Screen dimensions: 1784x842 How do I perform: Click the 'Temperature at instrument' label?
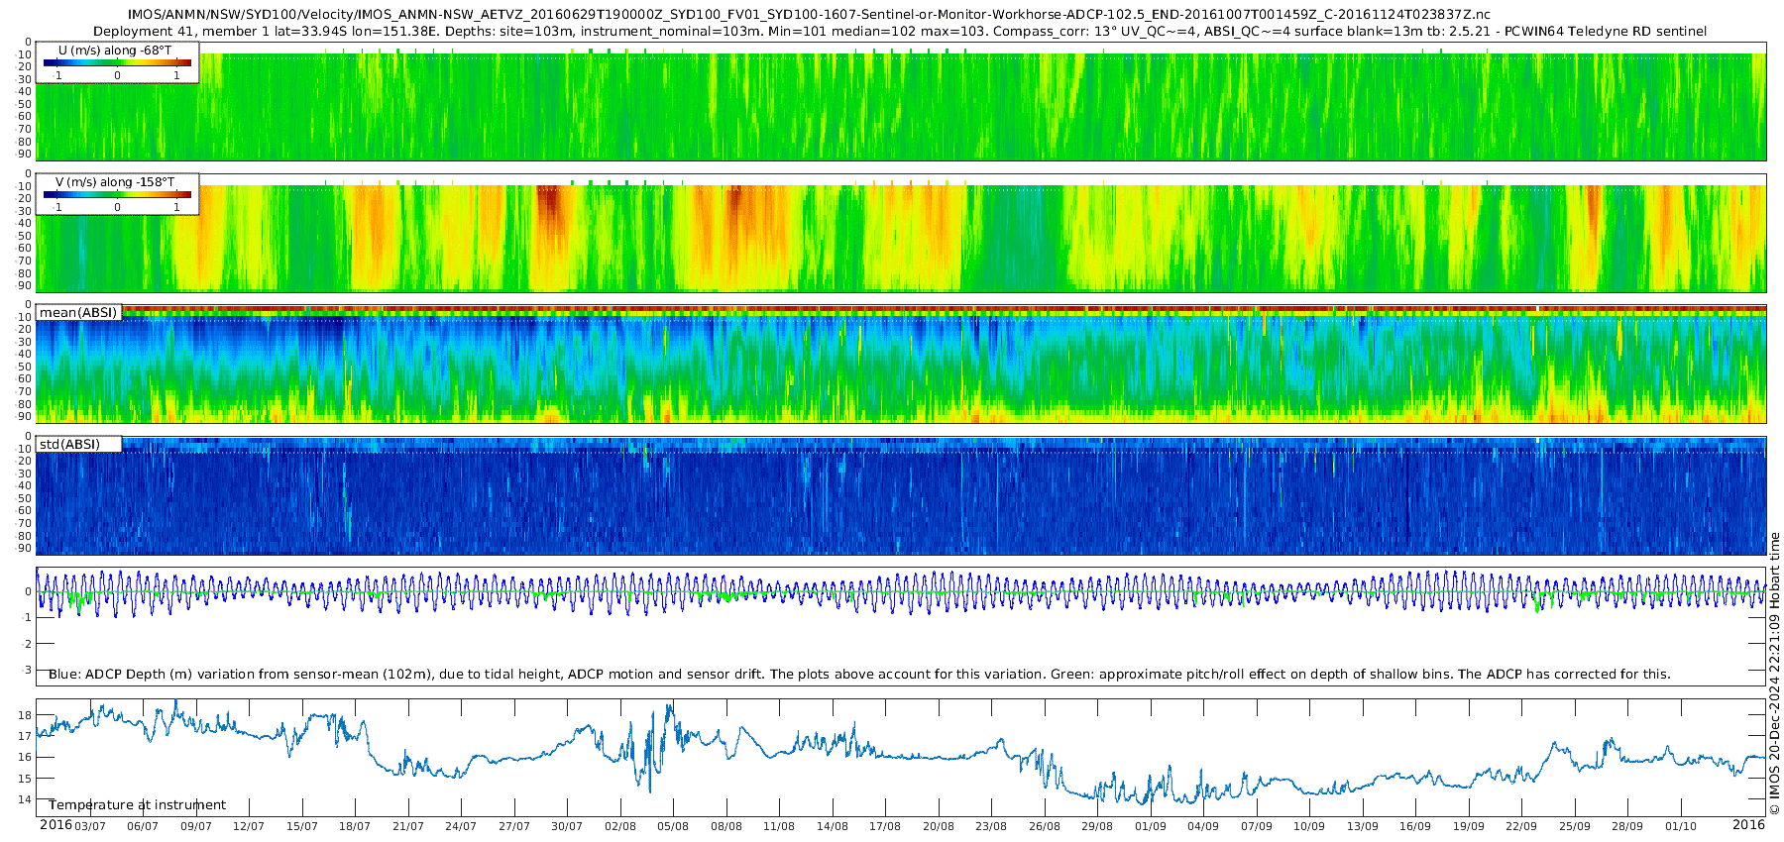click(x=137, y=805)
